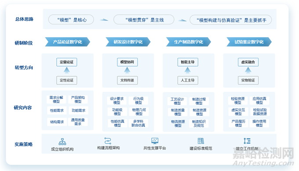This screenshot has width=299, height=171.
Task: Select the 智能主导 dashed box
Action: (188, 62)
